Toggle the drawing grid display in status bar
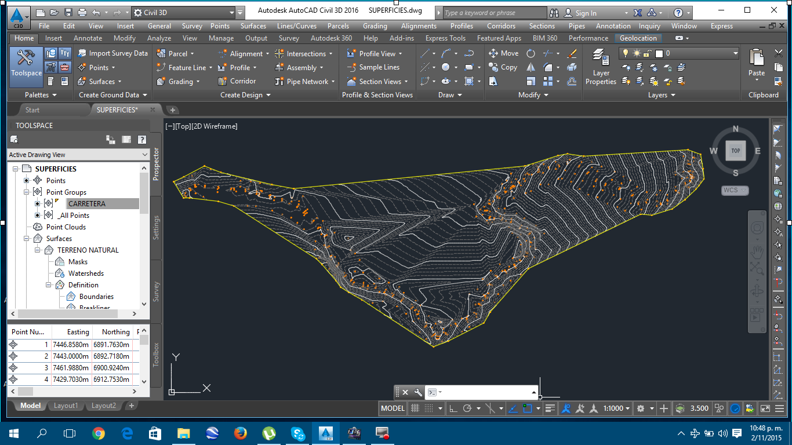Screen dimensions: 792x445 point(415,408)
